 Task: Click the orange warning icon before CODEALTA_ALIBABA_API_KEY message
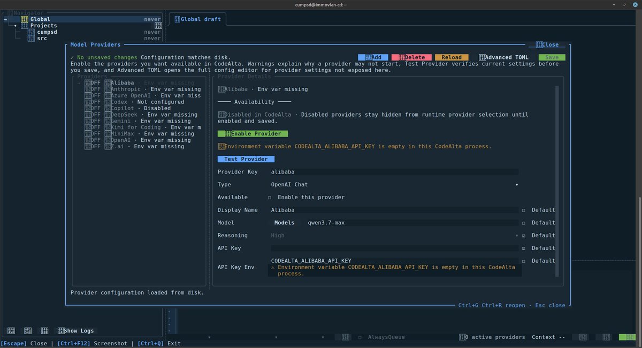click(x=221, y=146)
